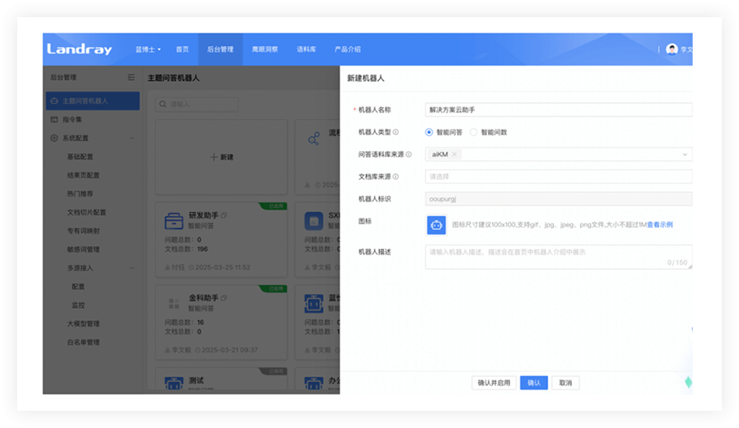Image resolution: width=739 pixels, height=428 pixels.
Task: Click the Landray logo
Action: click(x=79, y=50)
